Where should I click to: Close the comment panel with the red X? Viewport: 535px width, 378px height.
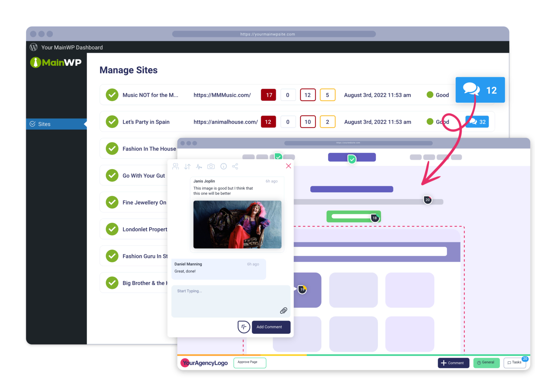click(288, 166)
